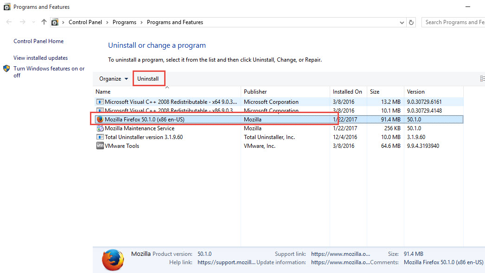
Task: Click the Programs and Features title bar icon
Action: [7, 7]
